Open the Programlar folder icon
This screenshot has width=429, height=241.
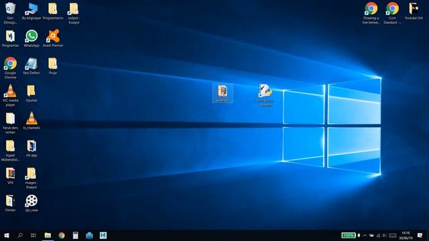point(11,39)
